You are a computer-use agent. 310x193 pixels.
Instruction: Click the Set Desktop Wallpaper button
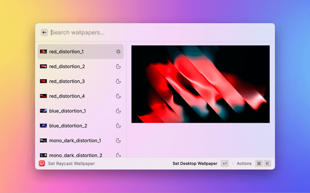[x=195, y=164]
